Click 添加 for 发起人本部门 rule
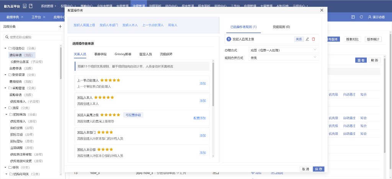This screenshot has width=392, height=179. click(203, 135)
